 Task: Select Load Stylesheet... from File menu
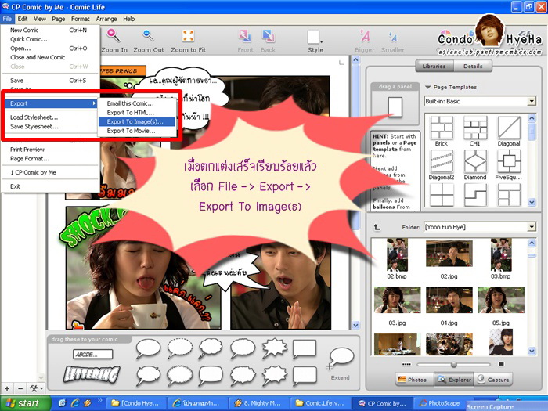(x=50, y=117)
